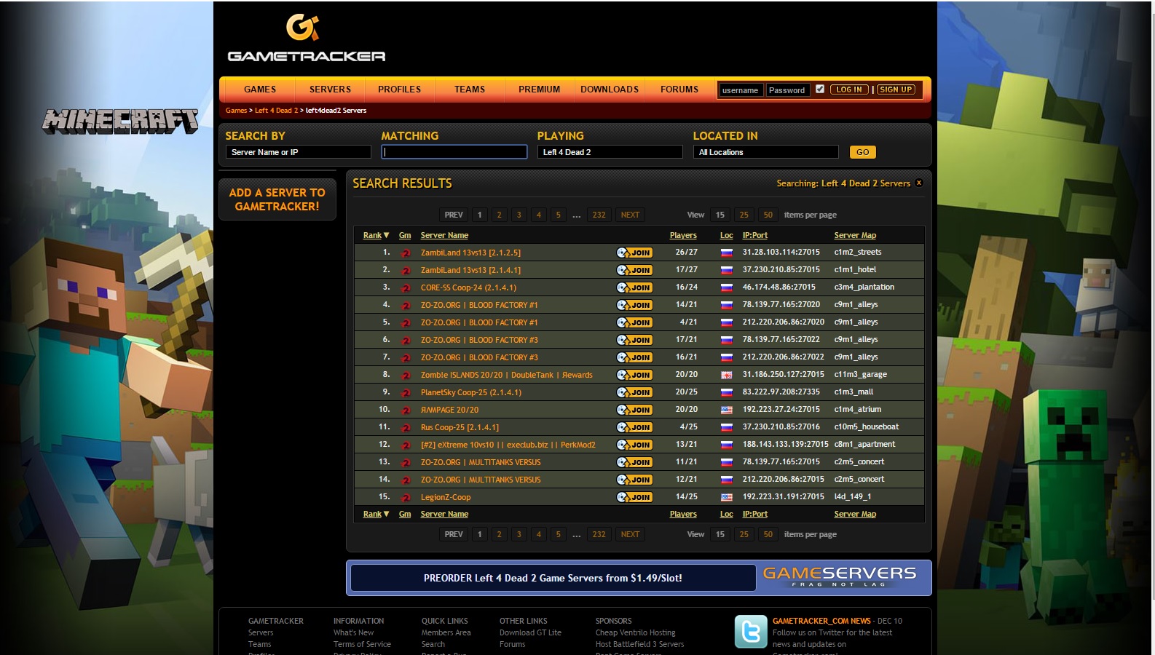This screenshot has height=655, width=1155.
Task: Open the GAMES menu
Action: (260, 90)
